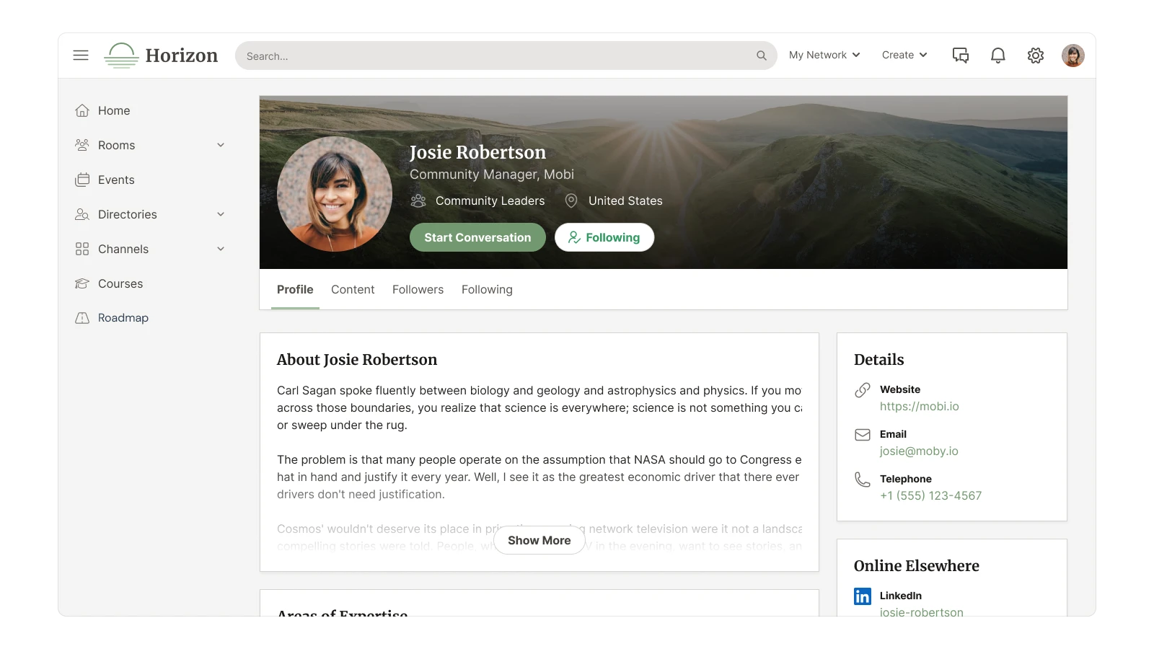The image size is (1154, 649).
Task: Open the https://mobi.io website link
Action: point(920,407)
